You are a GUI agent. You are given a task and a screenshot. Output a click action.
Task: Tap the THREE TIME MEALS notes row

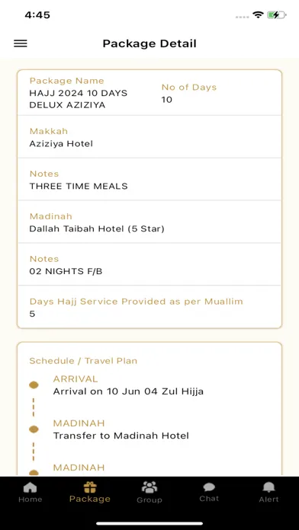tap(149, 180)
